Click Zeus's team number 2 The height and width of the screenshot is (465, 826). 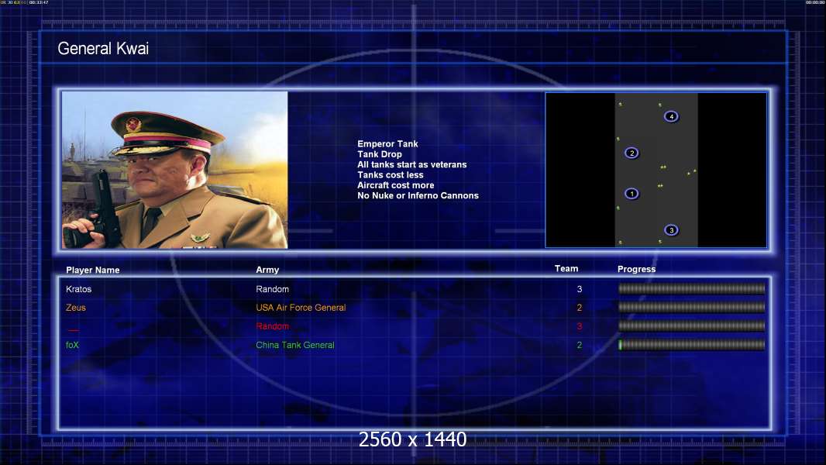(580, 308)
